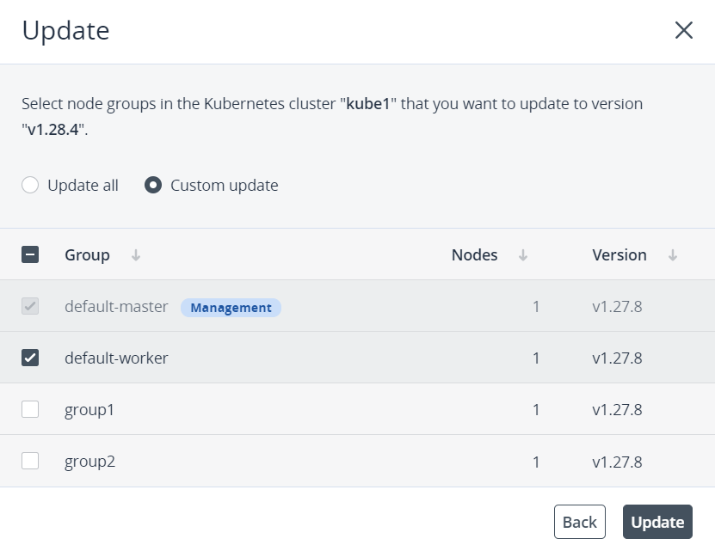The width and height of the screenshot is (715, 551).
Task: Sort by the Version column label
Action: point(619,255)
